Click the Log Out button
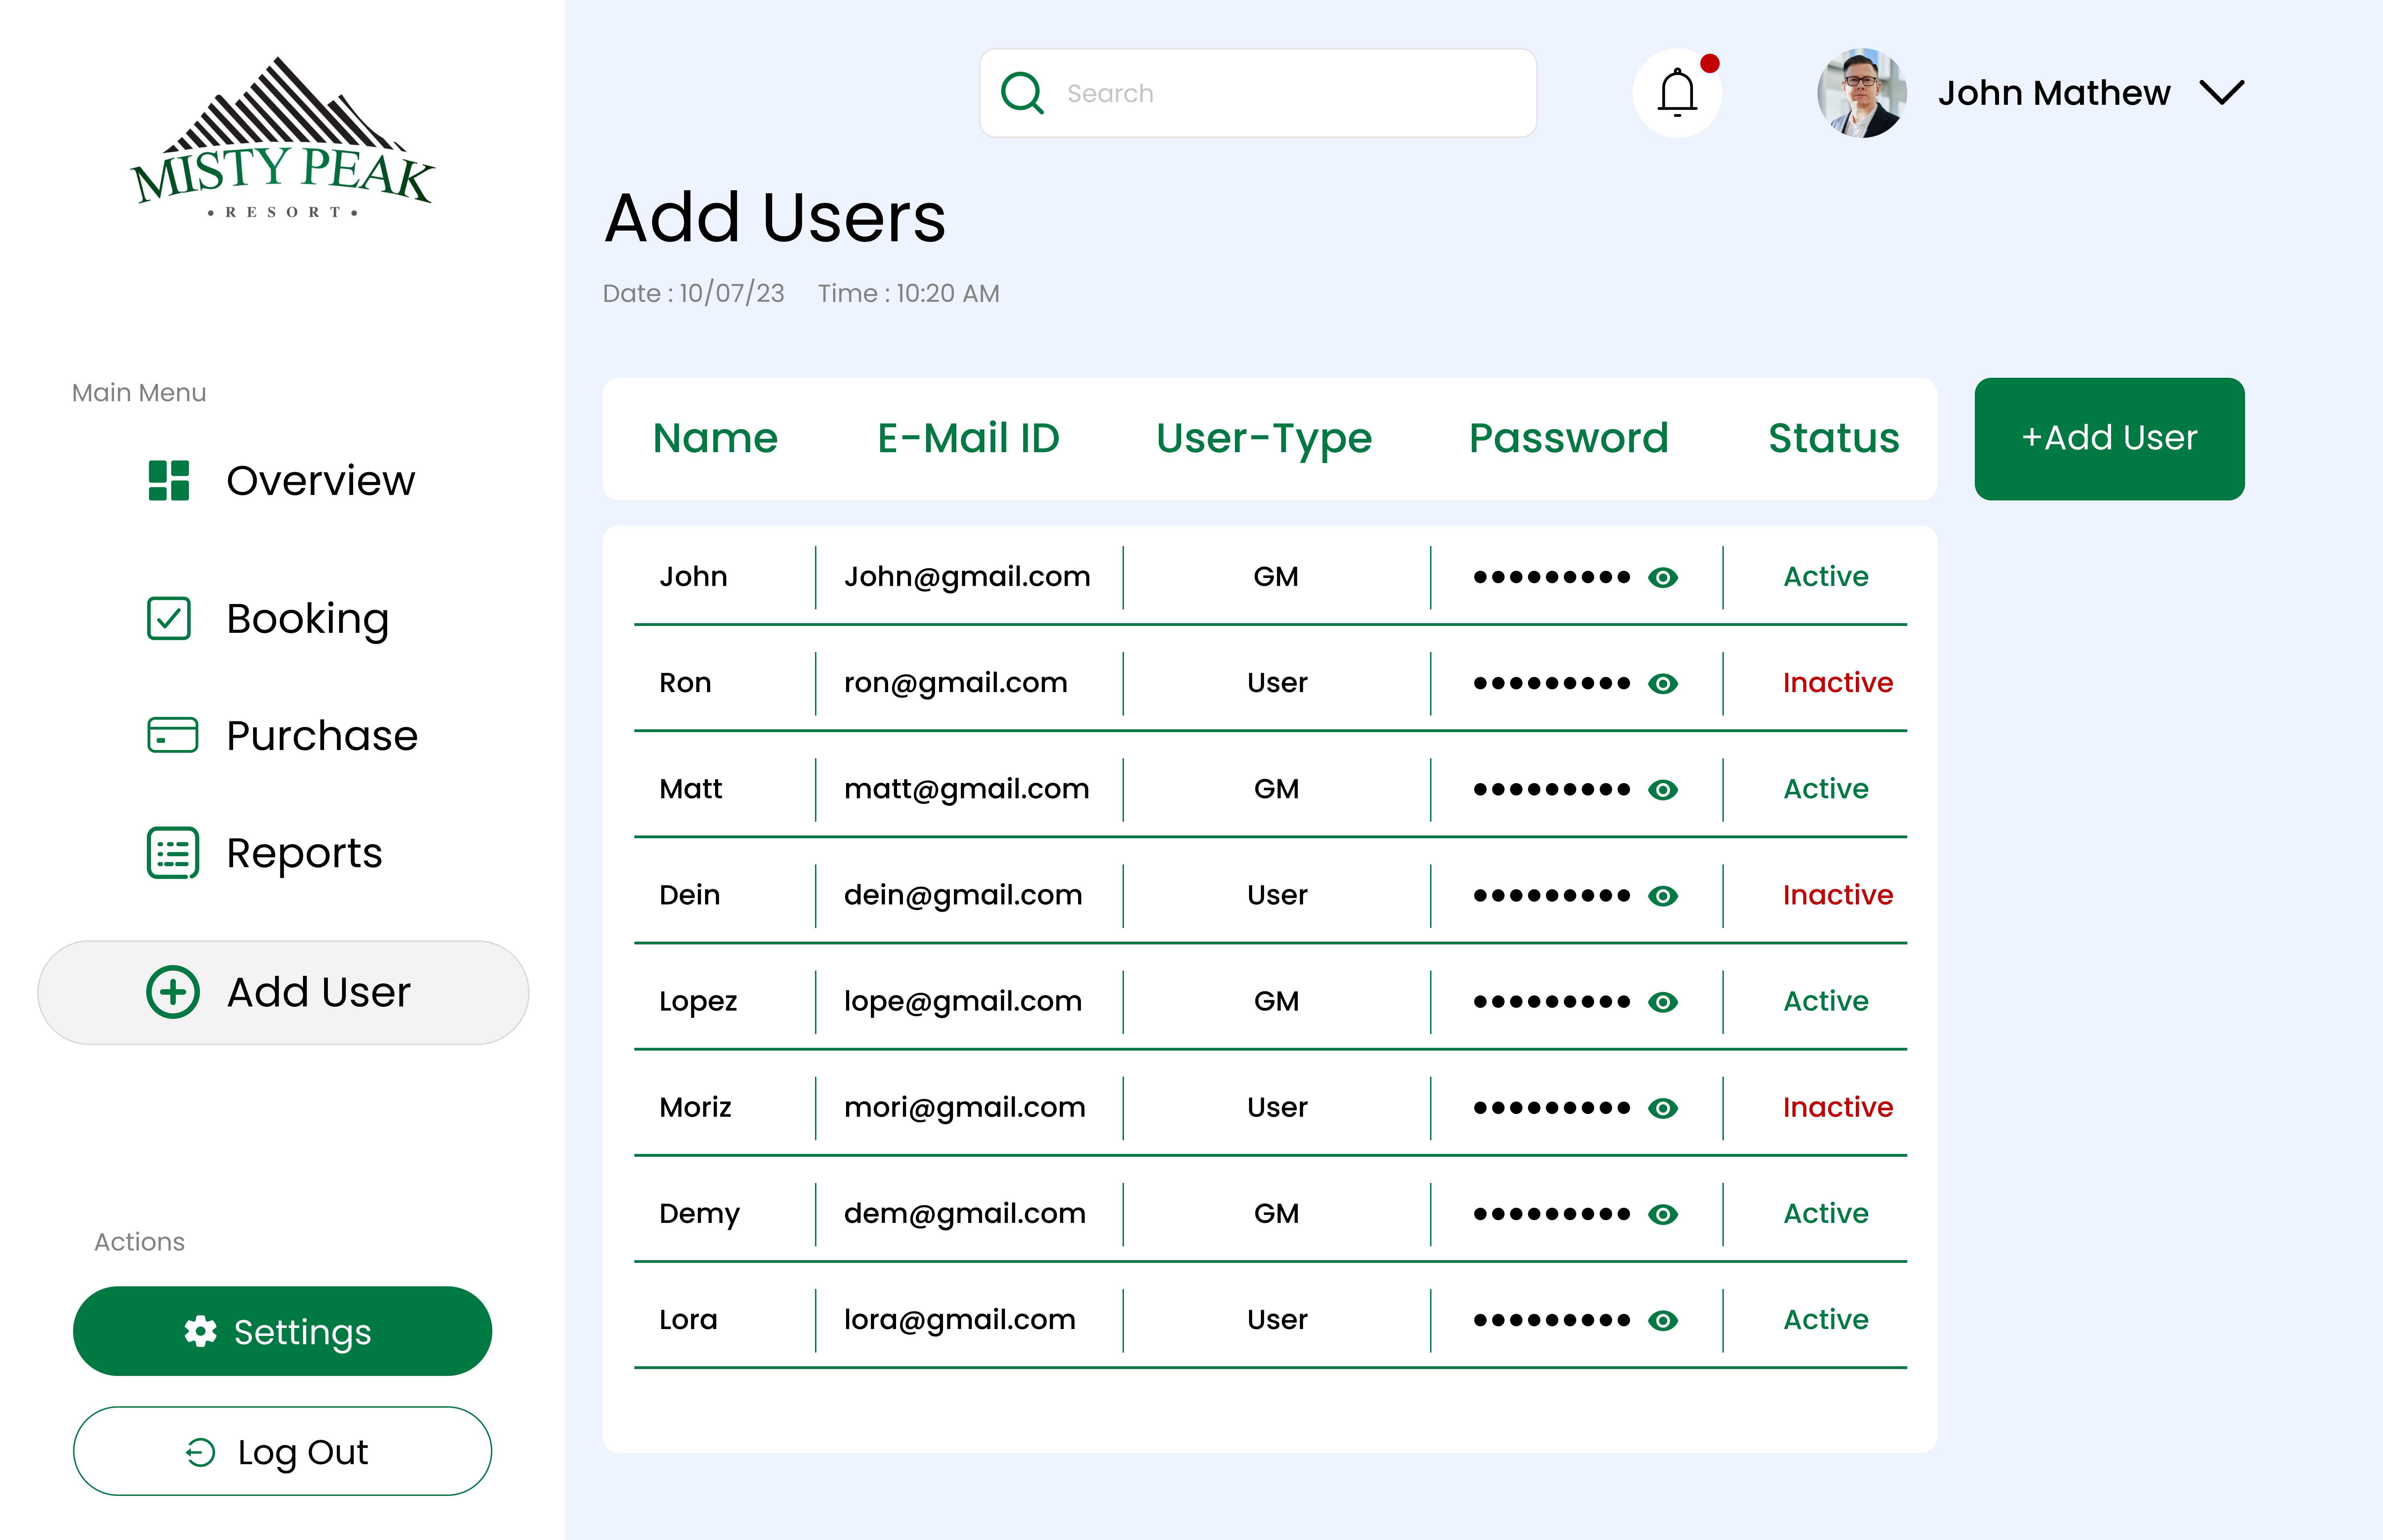This screenshot has height=1540, width=2383. 282,1451
